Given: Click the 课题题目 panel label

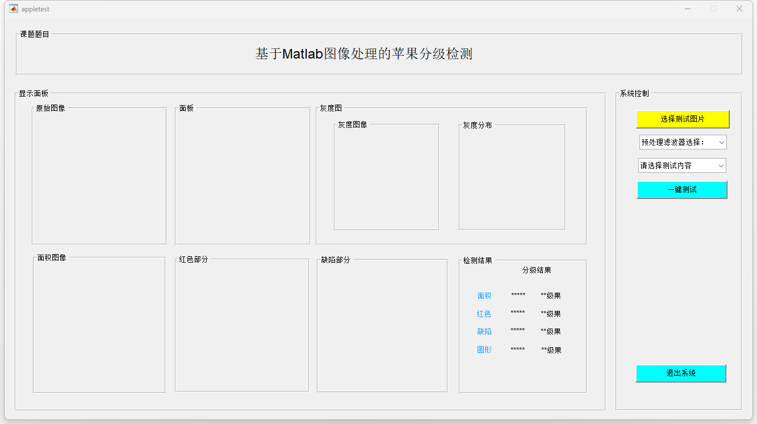Looking at the screenshot, I should pyautogui.click(x=35, y=34).
